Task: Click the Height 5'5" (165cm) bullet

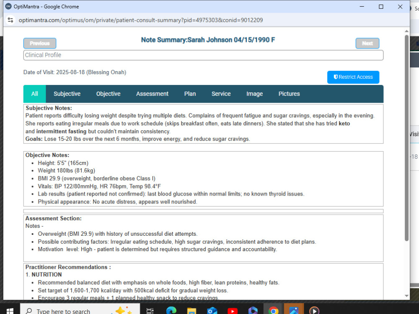Action: click(63, 163)
